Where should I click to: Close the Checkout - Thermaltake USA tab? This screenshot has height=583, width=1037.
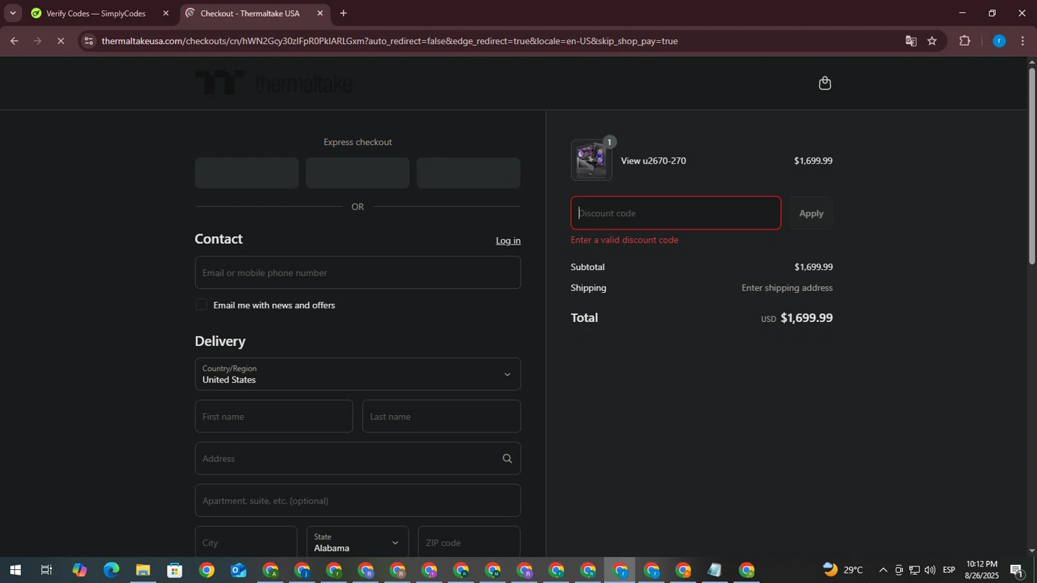point(320,13)
